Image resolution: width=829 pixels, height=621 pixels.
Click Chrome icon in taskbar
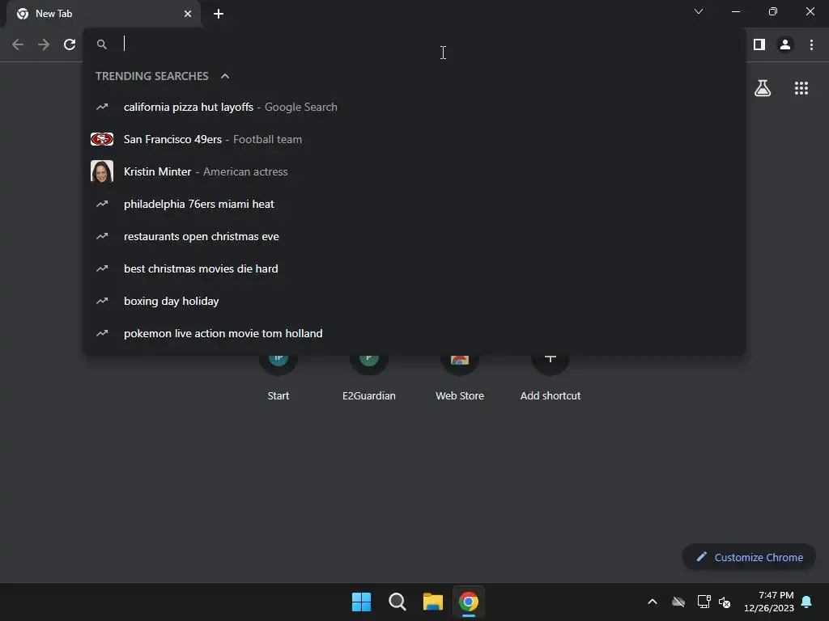tap(469, 602)
